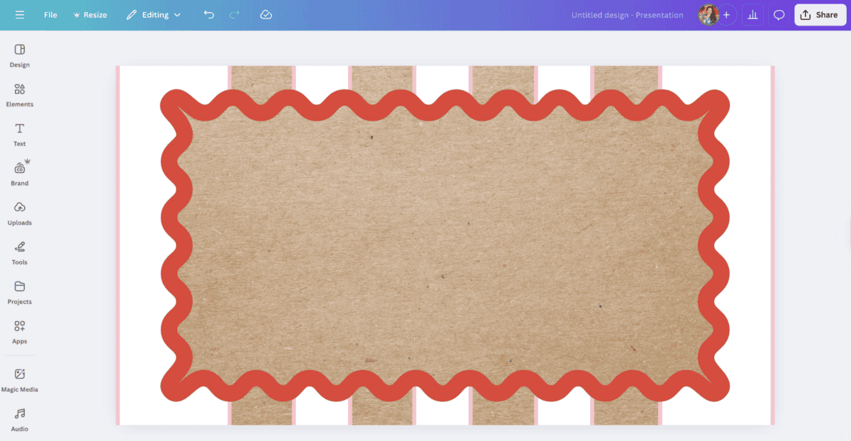Open the comments speech bubble

click(779, 15)
